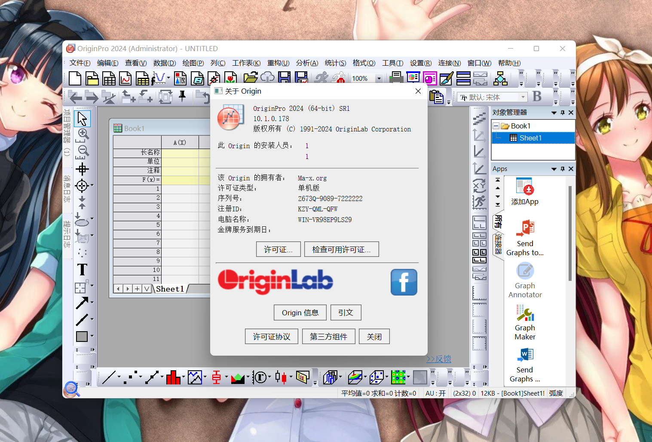The width and height of the screenshot is (652, 442).
Task: Open the 文件(F) menu
Action: [x=80, y=63]
